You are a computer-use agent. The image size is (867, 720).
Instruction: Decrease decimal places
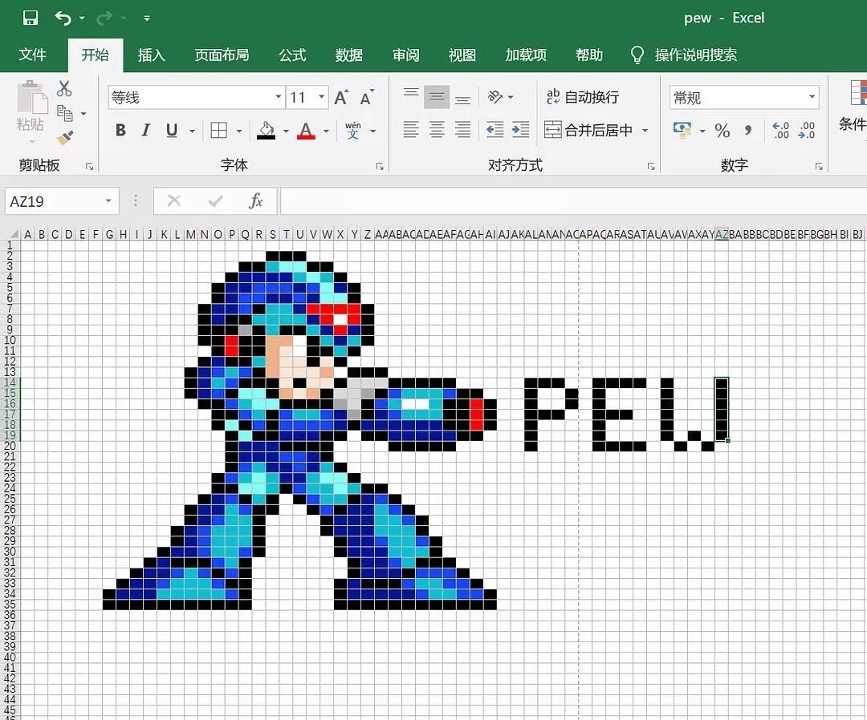[807, 131]
